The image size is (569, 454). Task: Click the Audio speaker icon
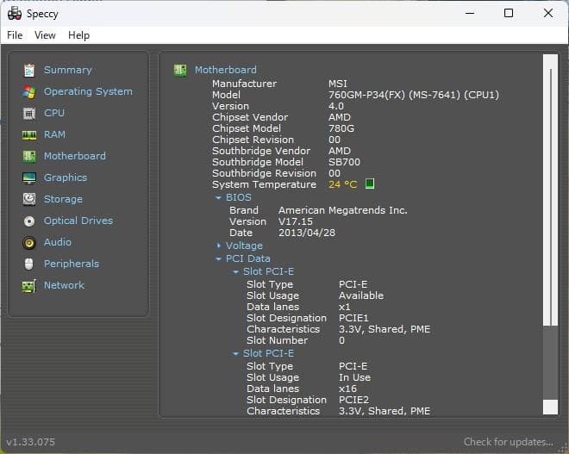click(x=29, y=243)
